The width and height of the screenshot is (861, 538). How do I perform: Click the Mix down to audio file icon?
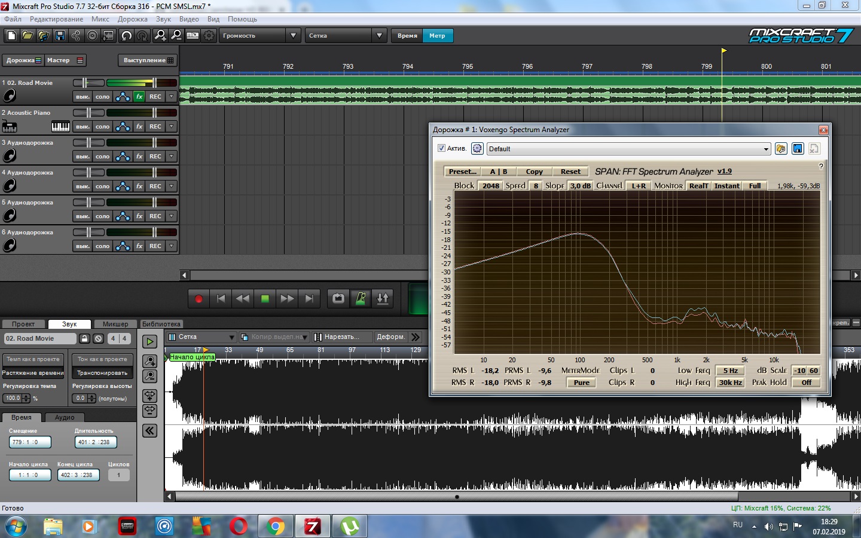108,36
